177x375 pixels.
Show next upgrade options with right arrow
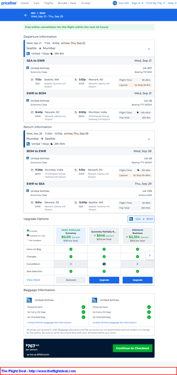pos(150,255)
